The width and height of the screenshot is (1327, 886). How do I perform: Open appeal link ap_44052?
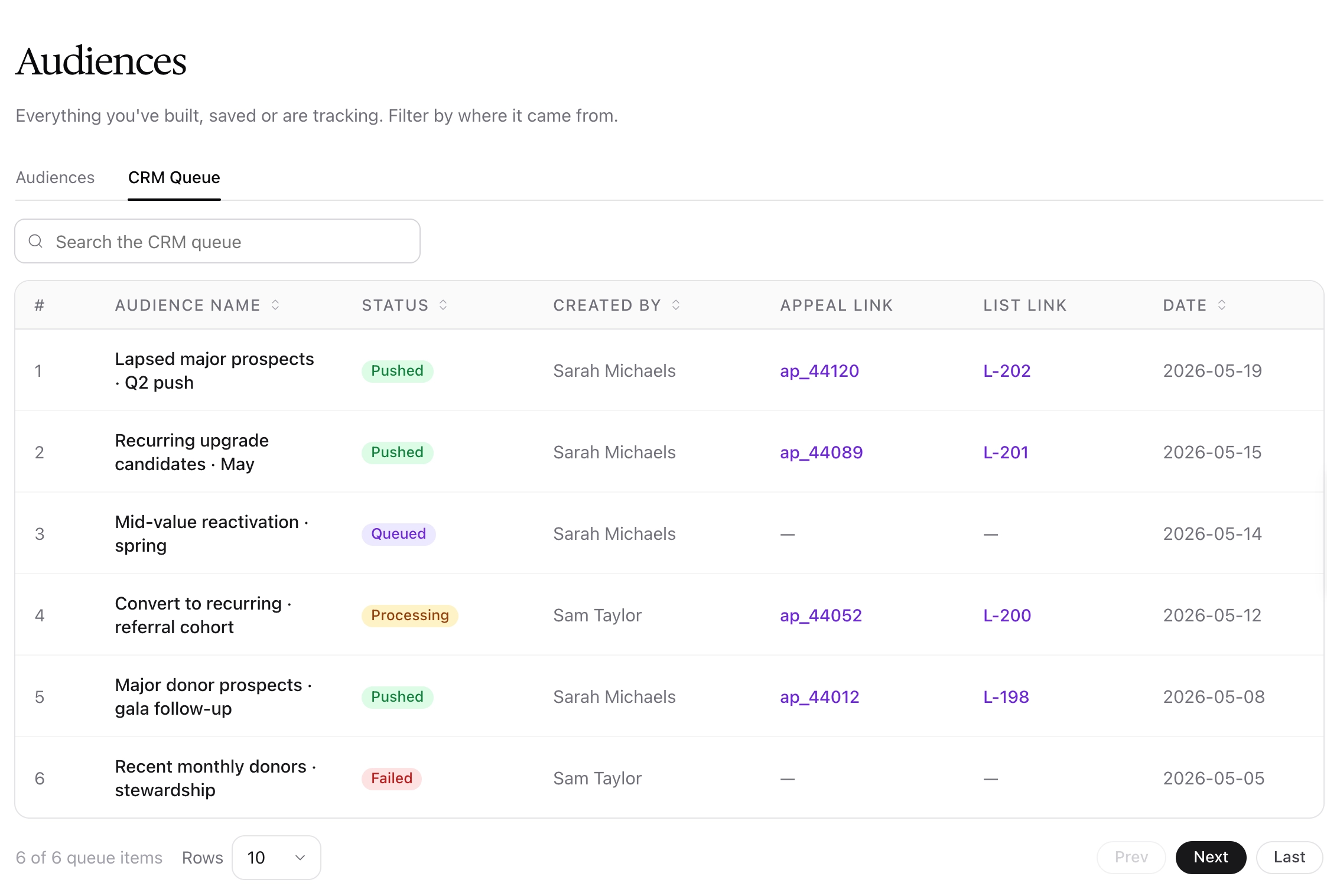[x=821, y=615]
